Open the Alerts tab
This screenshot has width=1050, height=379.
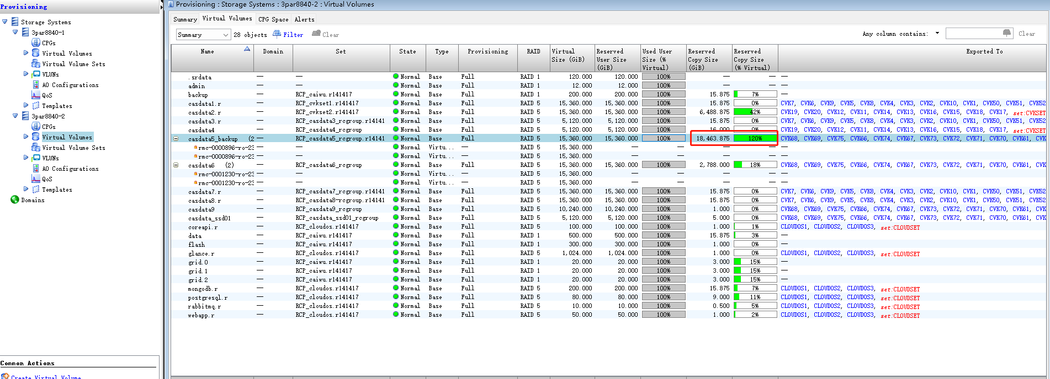click(304, 19)
